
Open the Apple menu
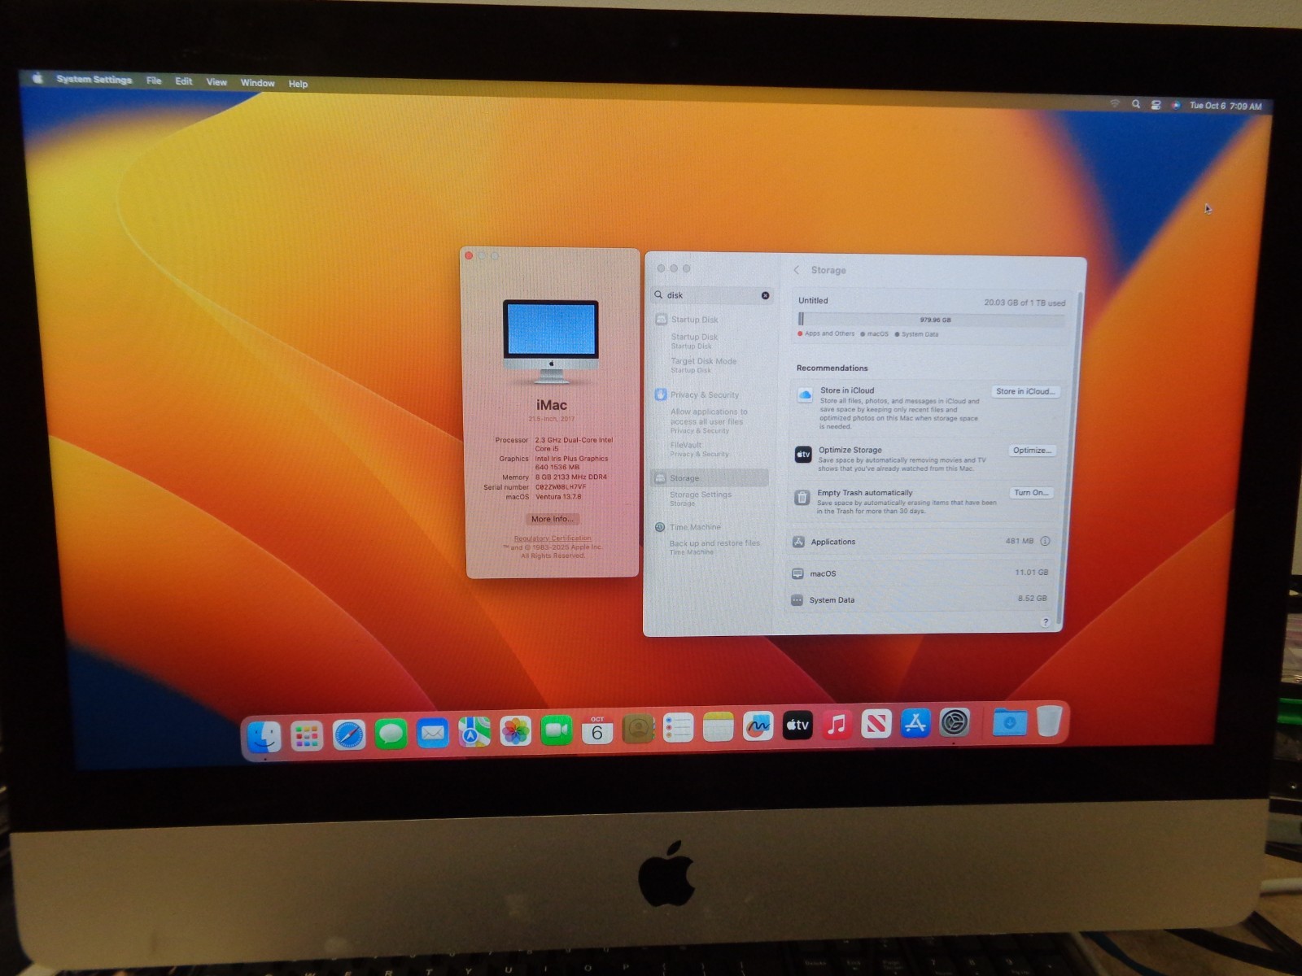click(x=37, y=78)
